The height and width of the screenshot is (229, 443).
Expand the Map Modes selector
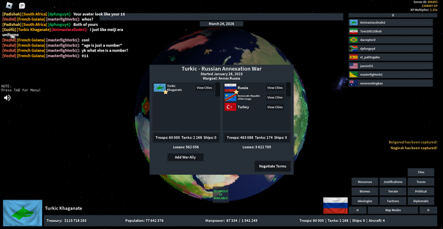point(393,210)
